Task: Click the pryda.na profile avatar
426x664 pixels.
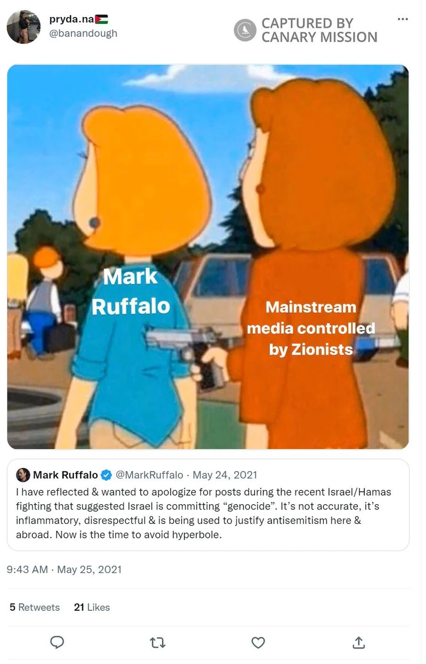Action: [23, 27]
